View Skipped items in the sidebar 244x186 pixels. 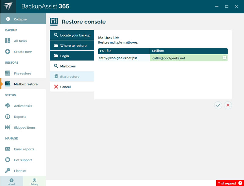(x=23, y=127)
